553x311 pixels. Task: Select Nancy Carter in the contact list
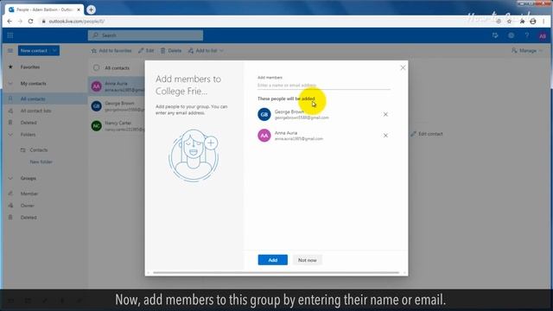(x=117, y=126)
